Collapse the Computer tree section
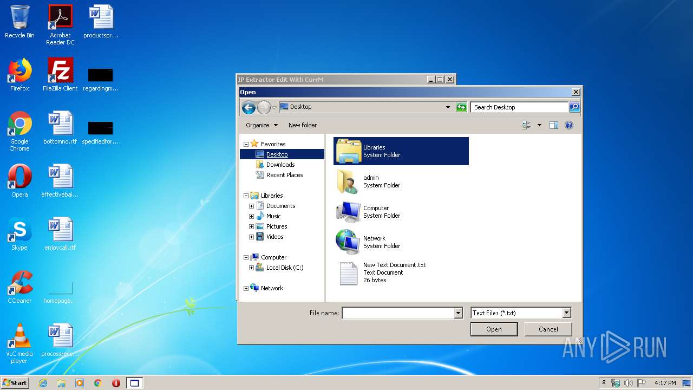 click(246, 257)
